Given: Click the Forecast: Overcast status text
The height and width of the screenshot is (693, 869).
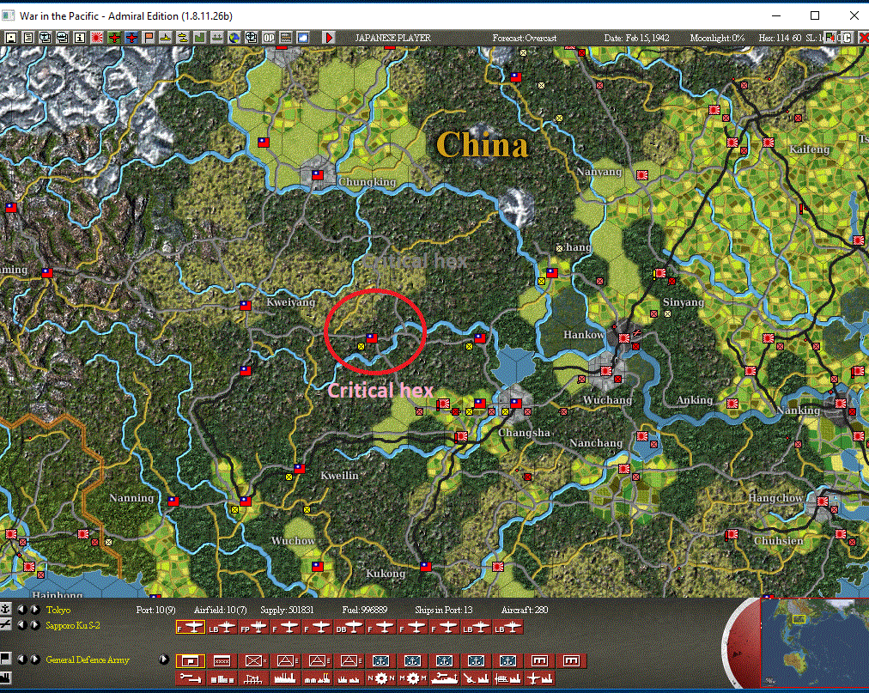Looking at the screenshot, I should (x=525, y=39).
